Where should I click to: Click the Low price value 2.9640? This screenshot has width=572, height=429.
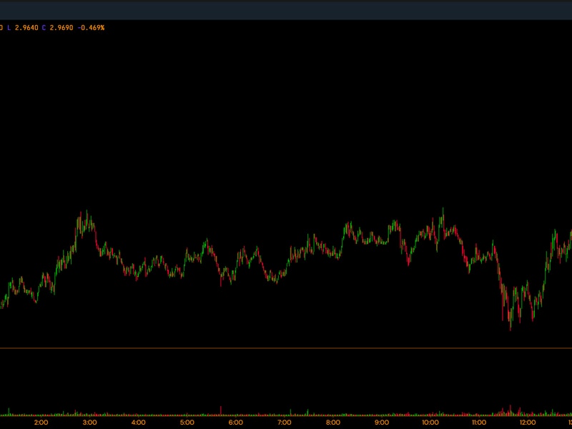click(26, 28)
